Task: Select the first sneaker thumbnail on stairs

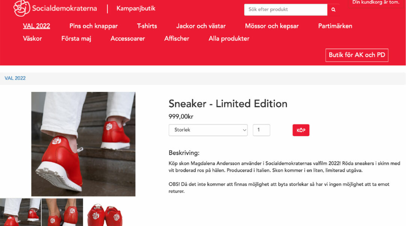Action: [20, 212]
